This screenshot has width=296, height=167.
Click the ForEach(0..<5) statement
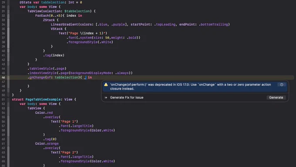coord(58,16)
